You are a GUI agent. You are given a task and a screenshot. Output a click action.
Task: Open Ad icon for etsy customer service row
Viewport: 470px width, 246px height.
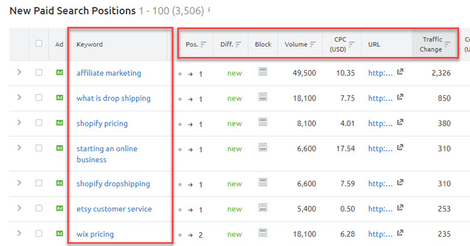pyautogui.click(x=60, y=208)
